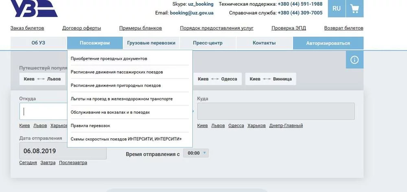Focus the Куда input field
This screenshot has height=192, width=407.
point(276,111)
